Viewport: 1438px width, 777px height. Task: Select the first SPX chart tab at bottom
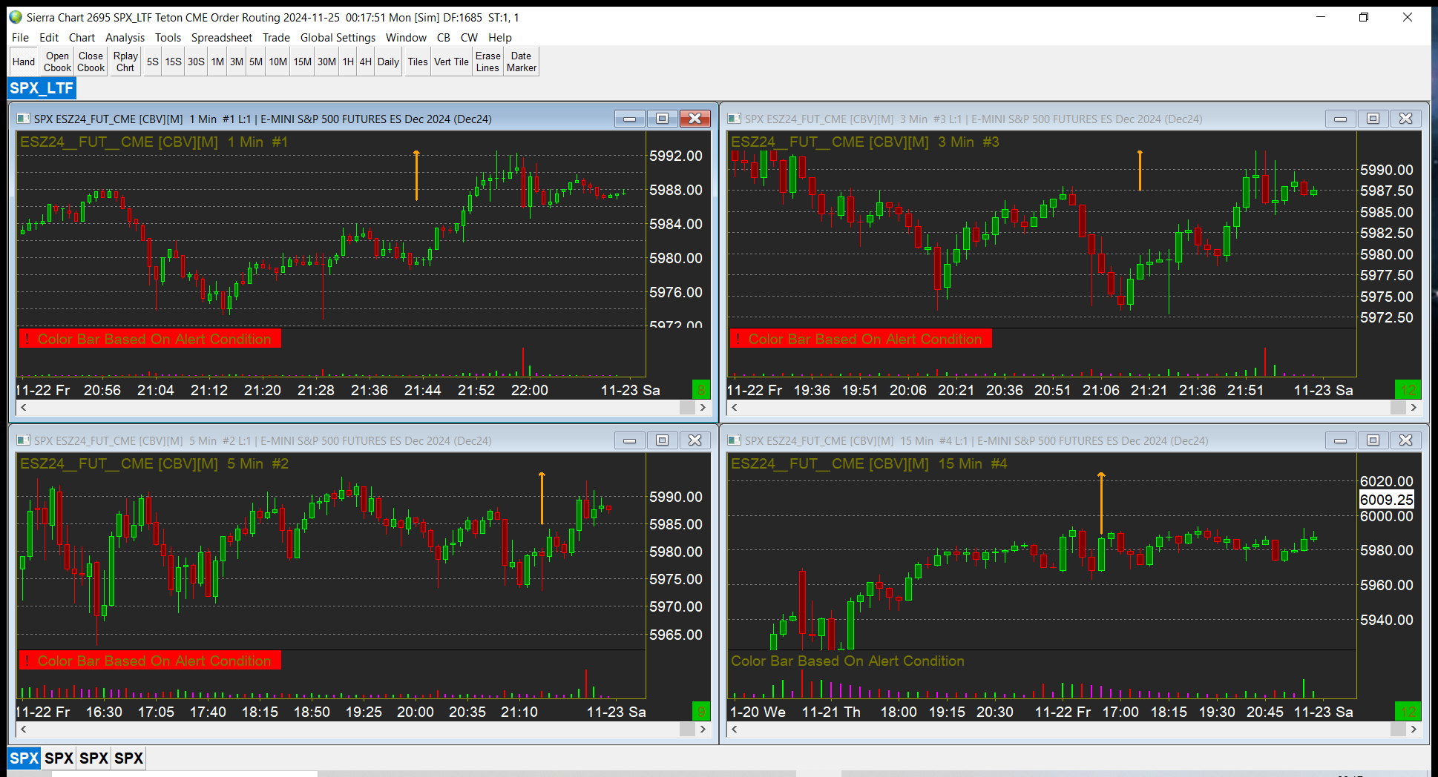[x=24, y=758]
